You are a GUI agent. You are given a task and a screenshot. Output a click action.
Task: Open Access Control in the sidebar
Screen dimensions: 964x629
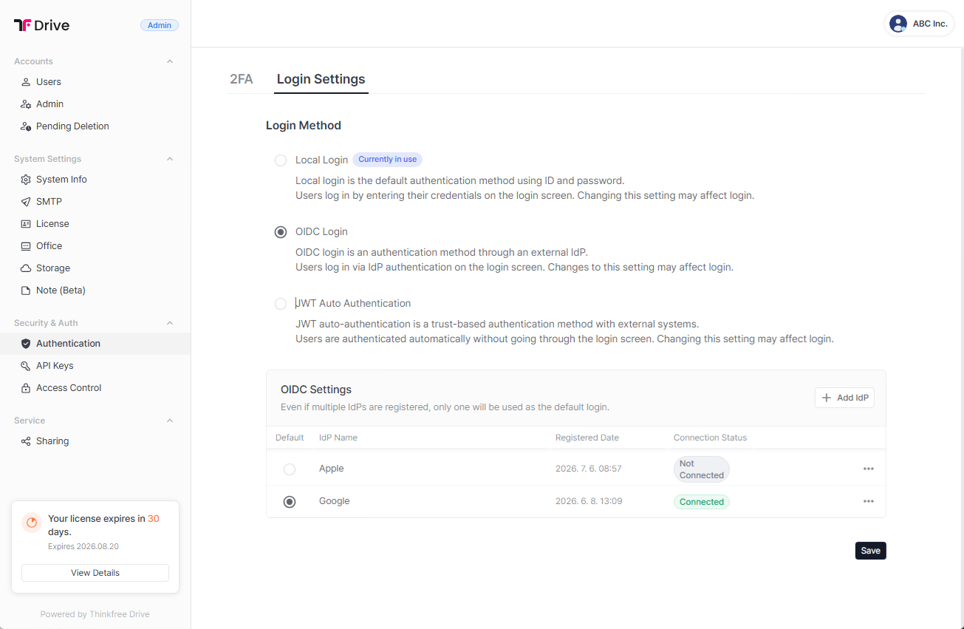click(95, 388)
